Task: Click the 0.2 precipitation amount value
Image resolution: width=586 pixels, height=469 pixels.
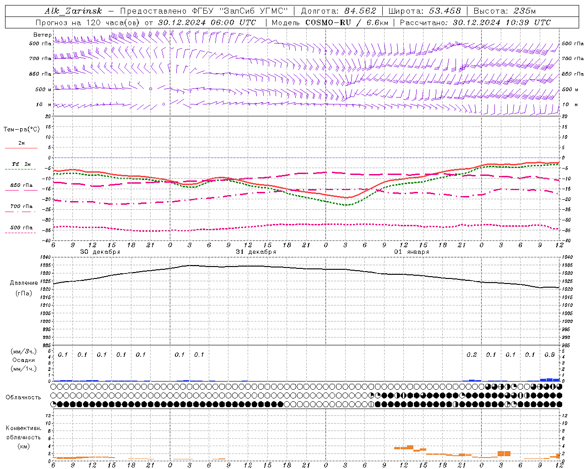Action: click(472, 355)
